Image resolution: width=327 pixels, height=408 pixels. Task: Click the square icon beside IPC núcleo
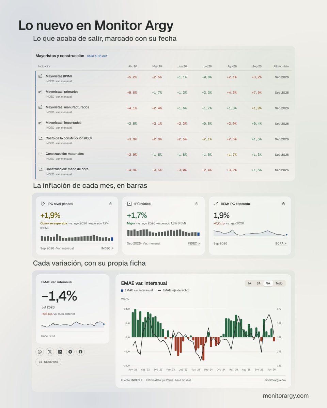[x=129, y=204]
